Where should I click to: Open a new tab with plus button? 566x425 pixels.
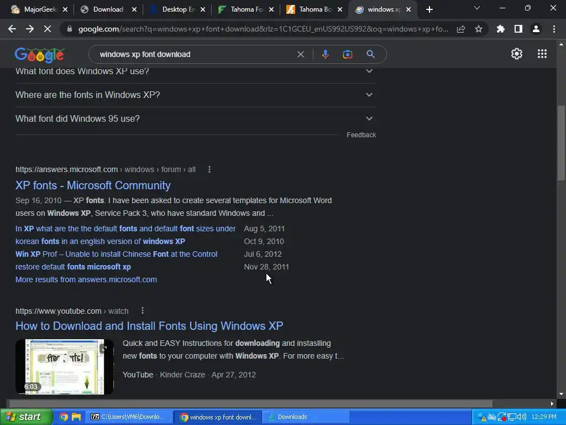pos(429,10)
